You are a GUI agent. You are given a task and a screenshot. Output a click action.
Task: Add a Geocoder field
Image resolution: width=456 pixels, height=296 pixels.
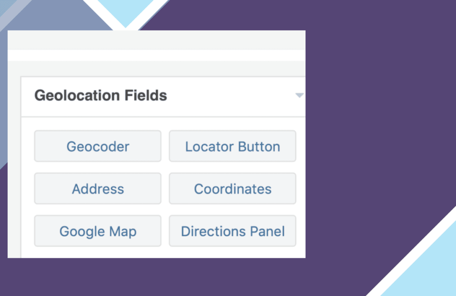click(98, 146)
